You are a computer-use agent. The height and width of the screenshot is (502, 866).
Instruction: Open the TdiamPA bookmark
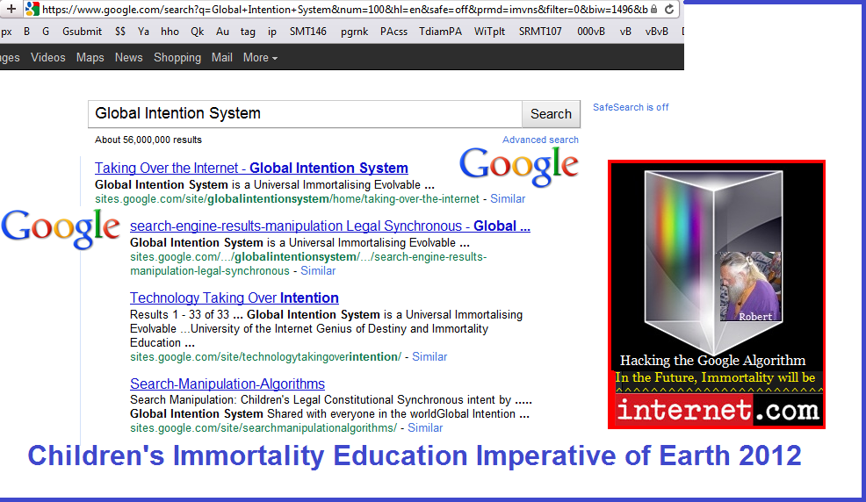pos(440,32)
